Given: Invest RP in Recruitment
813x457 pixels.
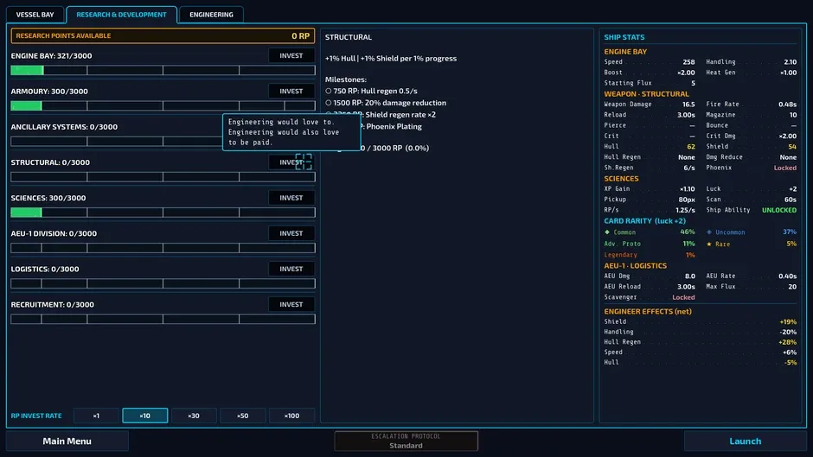Looking at the screenshot, I should click(x=291, y=305).
